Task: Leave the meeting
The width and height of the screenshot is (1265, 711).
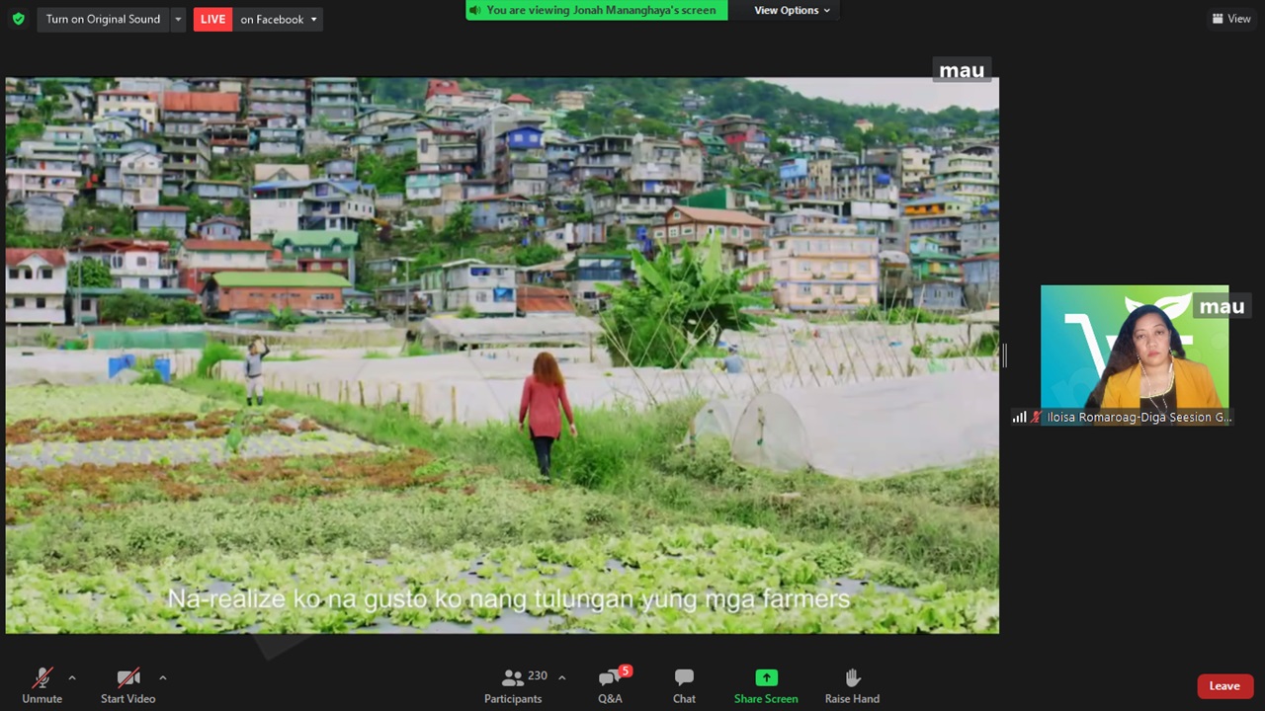Action: 1224,686
